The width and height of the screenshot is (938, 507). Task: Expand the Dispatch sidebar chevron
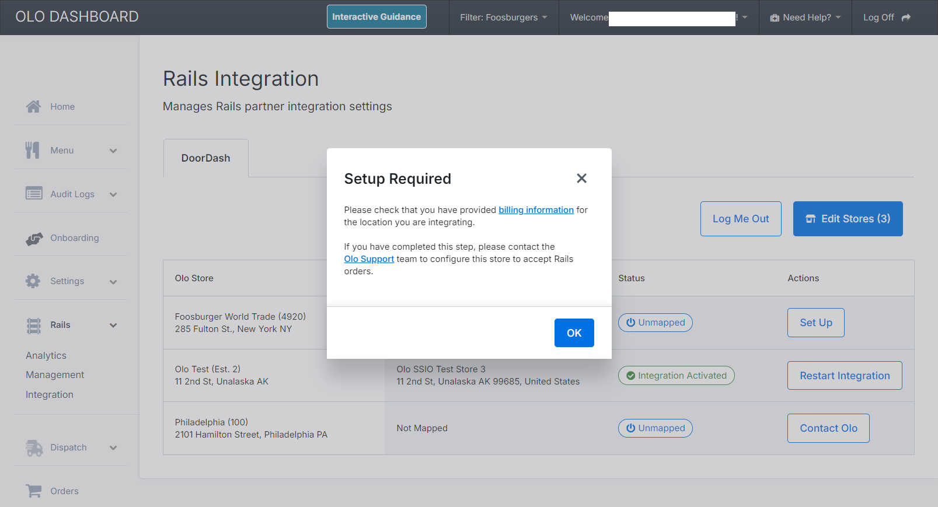click(113, 447)
